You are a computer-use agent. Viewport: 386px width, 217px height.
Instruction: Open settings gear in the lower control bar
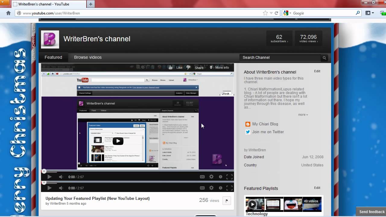point(211,188)
